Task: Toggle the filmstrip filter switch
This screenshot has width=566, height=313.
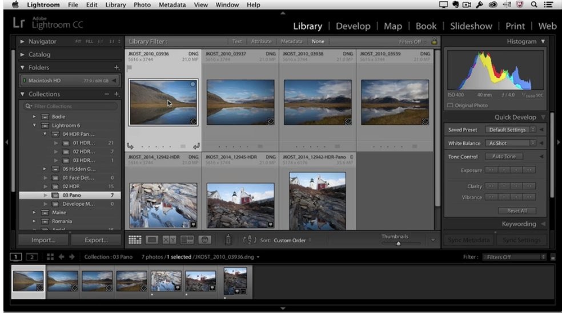Action: [552, 257]
